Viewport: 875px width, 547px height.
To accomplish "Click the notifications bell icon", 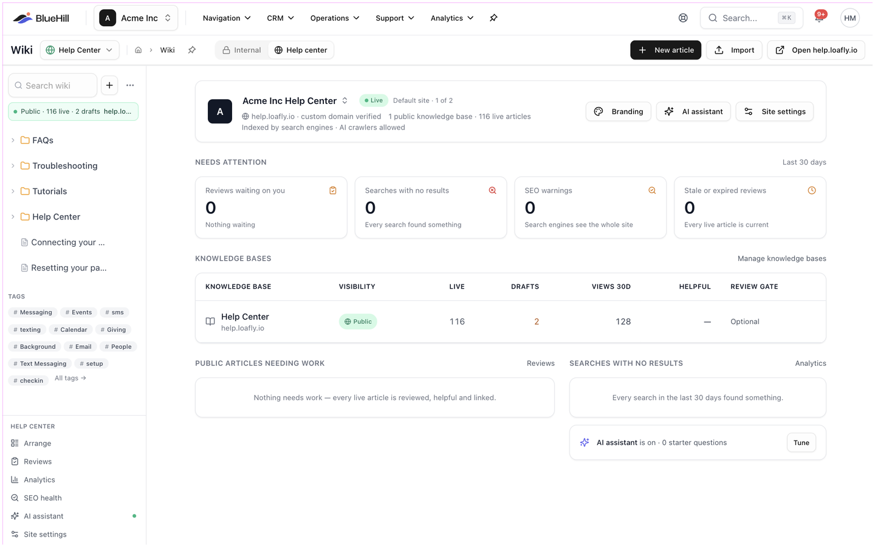I will (x=819, y=18).
